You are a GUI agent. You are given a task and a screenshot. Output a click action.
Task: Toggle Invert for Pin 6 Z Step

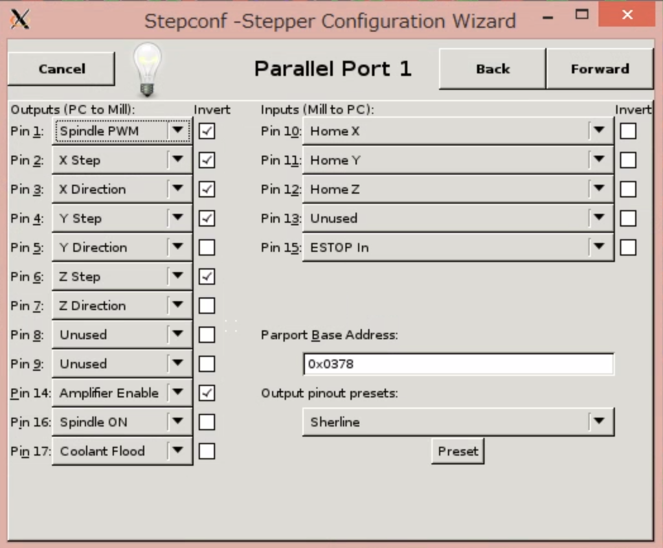point(207,277)
